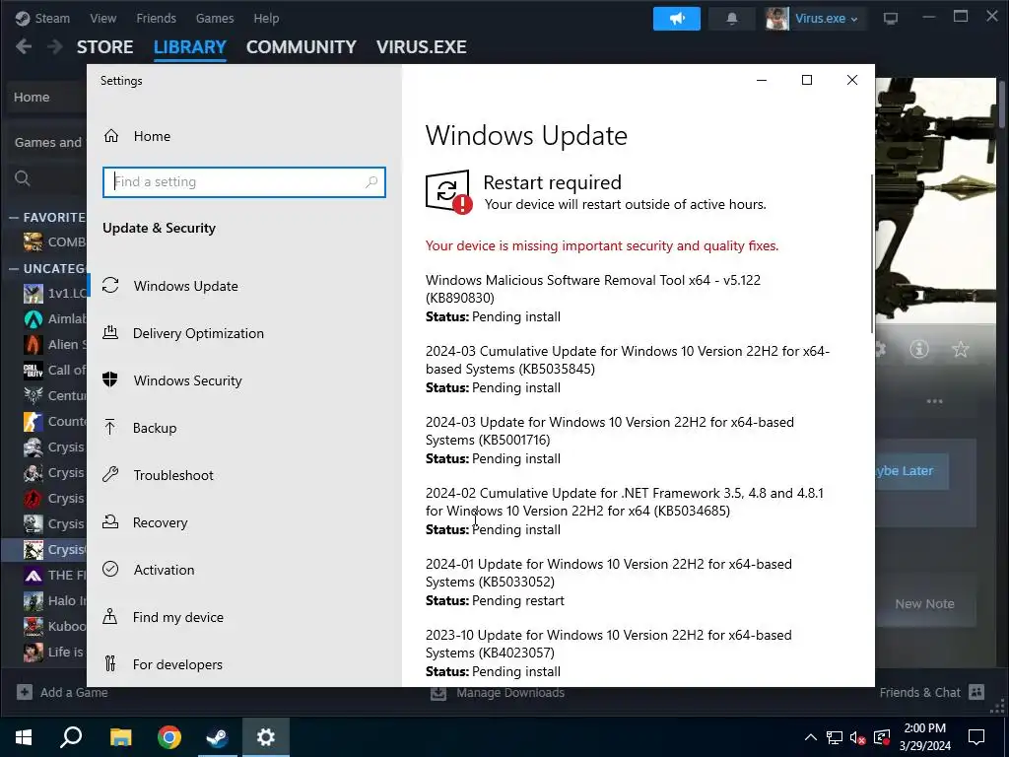The width and height of the screenshot is (1009, 757).
Task: Open the Virus.exe account dropdown
Action: [826, 19]
